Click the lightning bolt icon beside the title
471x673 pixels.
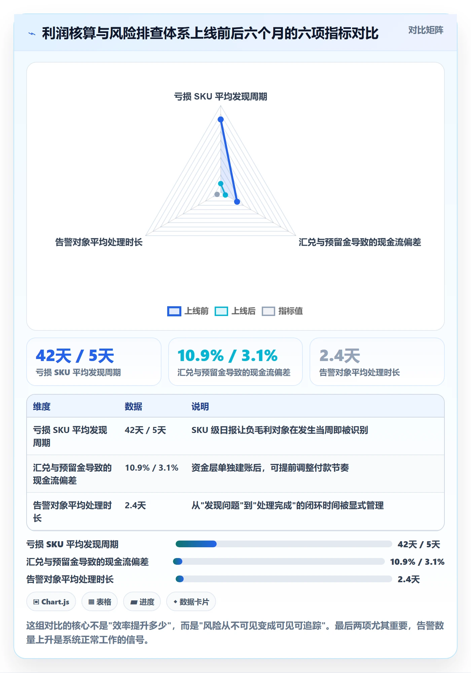(x=32, y=34)
